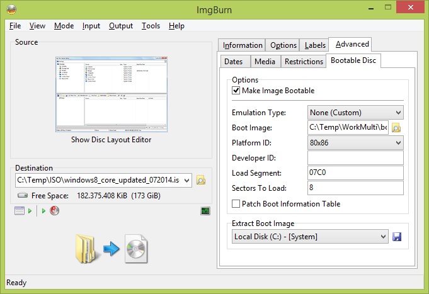Switch to the Information tab
Viewport: 429px width, 294px height.
click(242, 45)
